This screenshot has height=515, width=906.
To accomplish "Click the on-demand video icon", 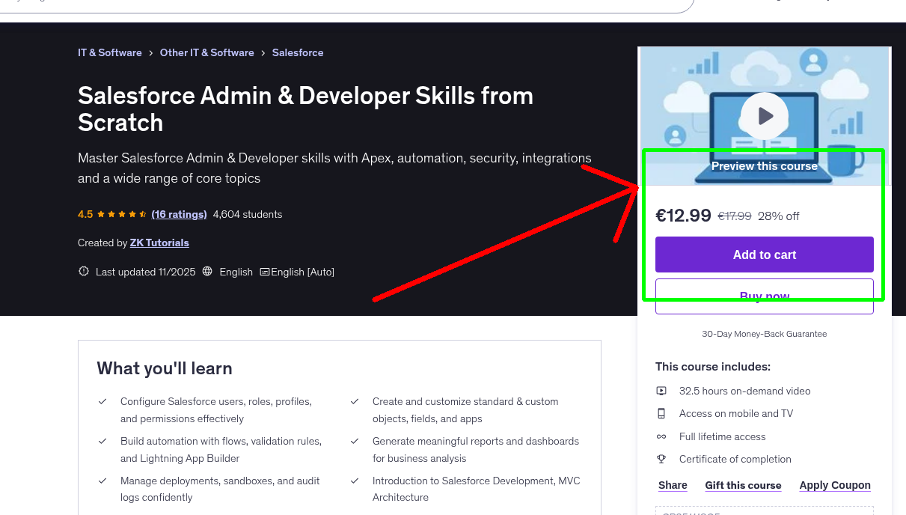I will point(661,391).
